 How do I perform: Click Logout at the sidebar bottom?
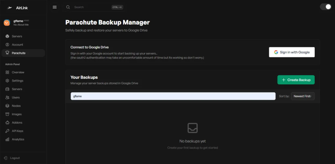point(15,158)
